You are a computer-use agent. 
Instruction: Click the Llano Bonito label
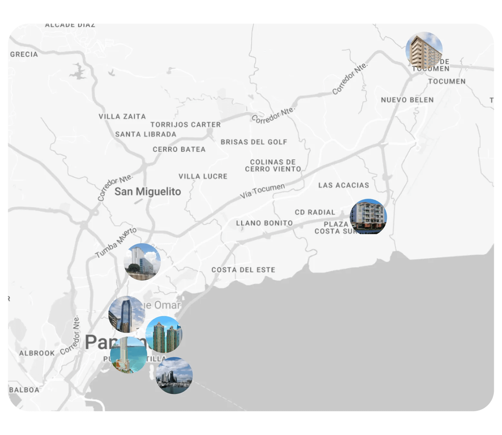point(264,223)
